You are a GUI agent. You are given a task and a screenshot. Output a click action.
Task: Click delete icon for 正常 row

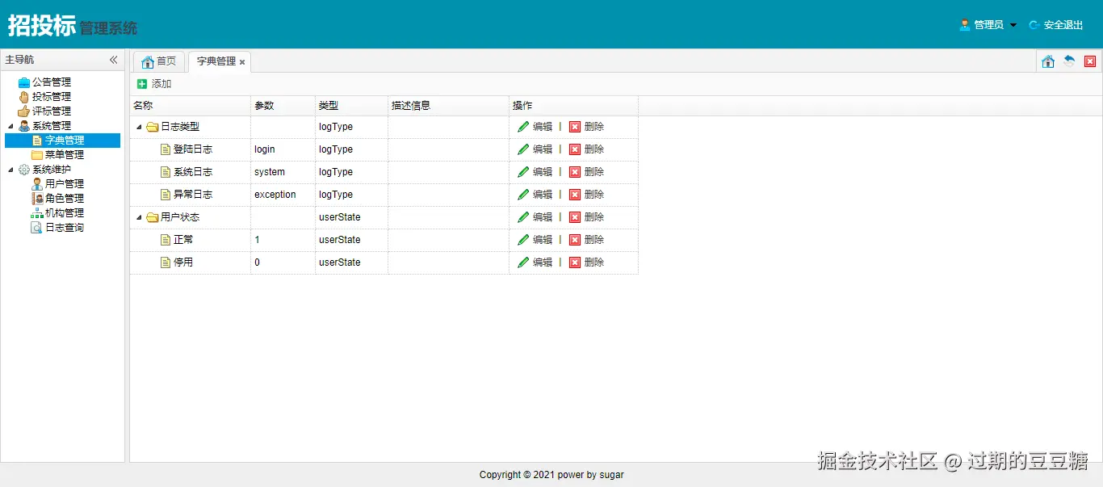coord(575,240)
